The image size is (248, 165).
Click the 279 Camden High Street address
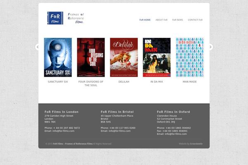(59, 116)
